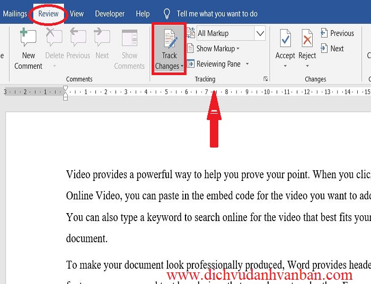Click the Accept change icon
Viewport: 371px width, 284px height.
pyautogui.click(x=285, y=38)
